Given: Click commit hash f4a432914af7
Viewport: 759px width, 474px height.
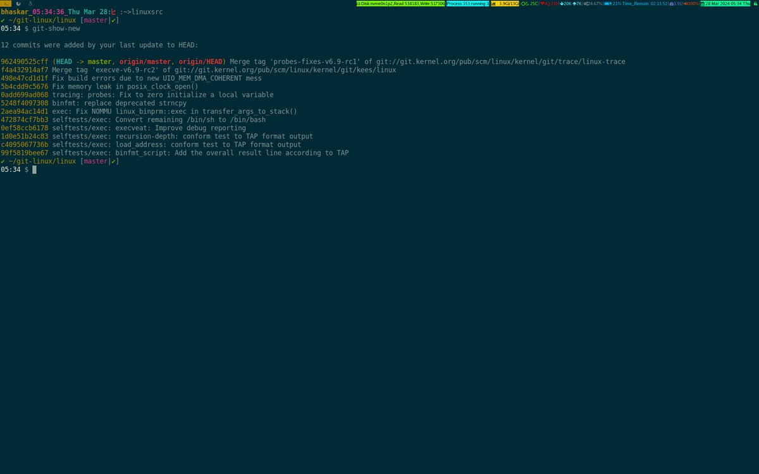Looking at the screenshot, I should tap(25, 70).
